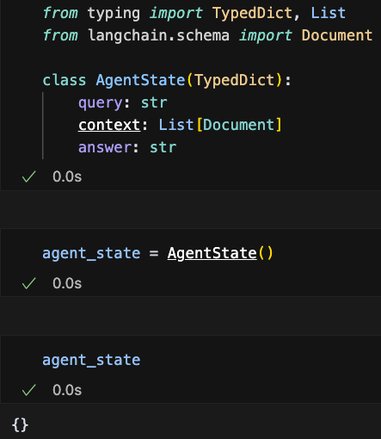The width and height of the screenshot is (381, 439).
Task: Click the '{}' output of the last cell
Action: click(x=20, y=425)
